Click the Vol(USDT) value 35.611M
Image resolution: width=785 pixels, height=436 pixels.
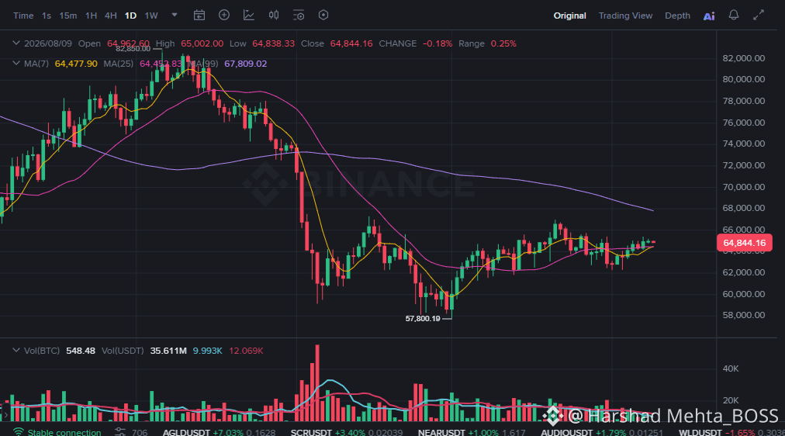[x=168, y=351]
